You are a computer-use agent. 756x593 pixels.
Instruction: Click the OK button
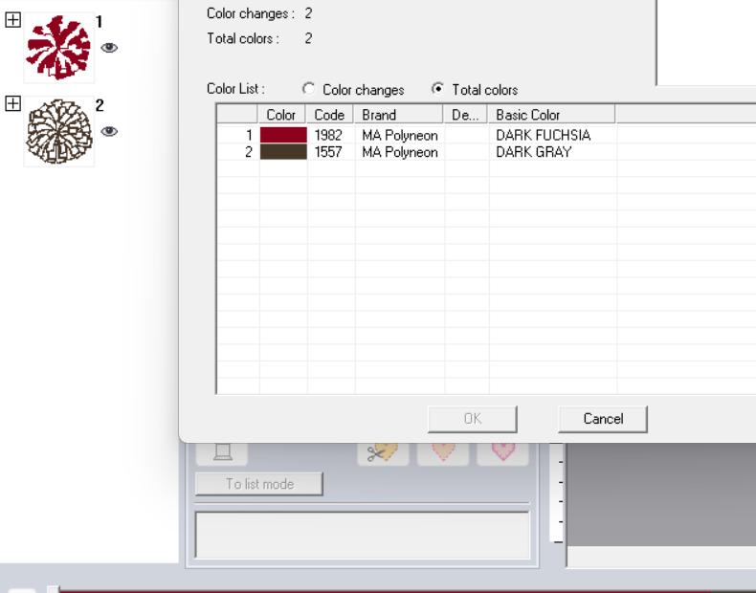tap(473, 419)
